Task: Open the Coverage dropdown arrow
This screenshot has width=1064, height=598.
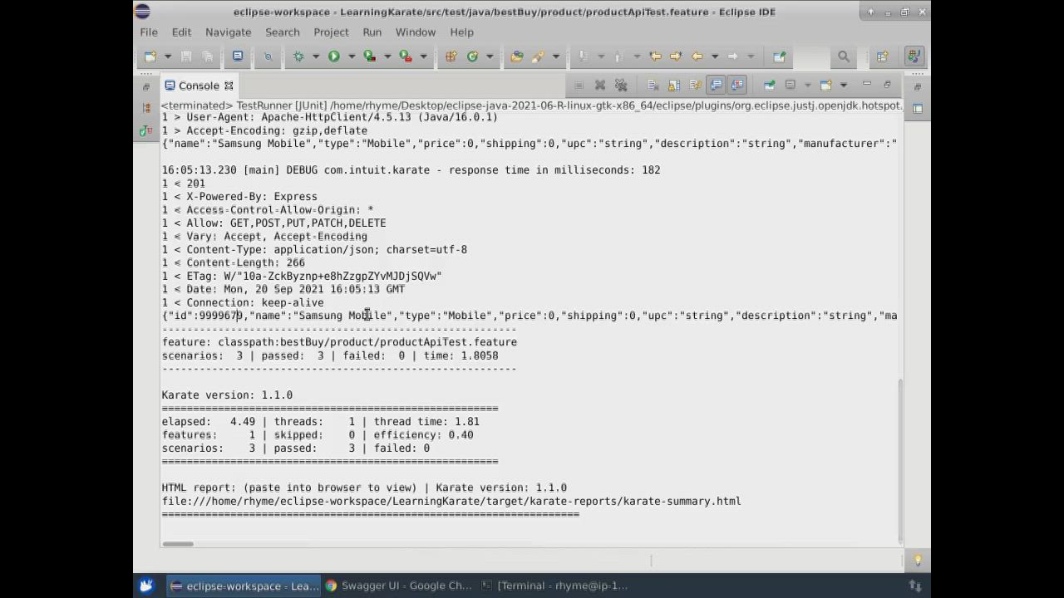Action: point(387,56)
